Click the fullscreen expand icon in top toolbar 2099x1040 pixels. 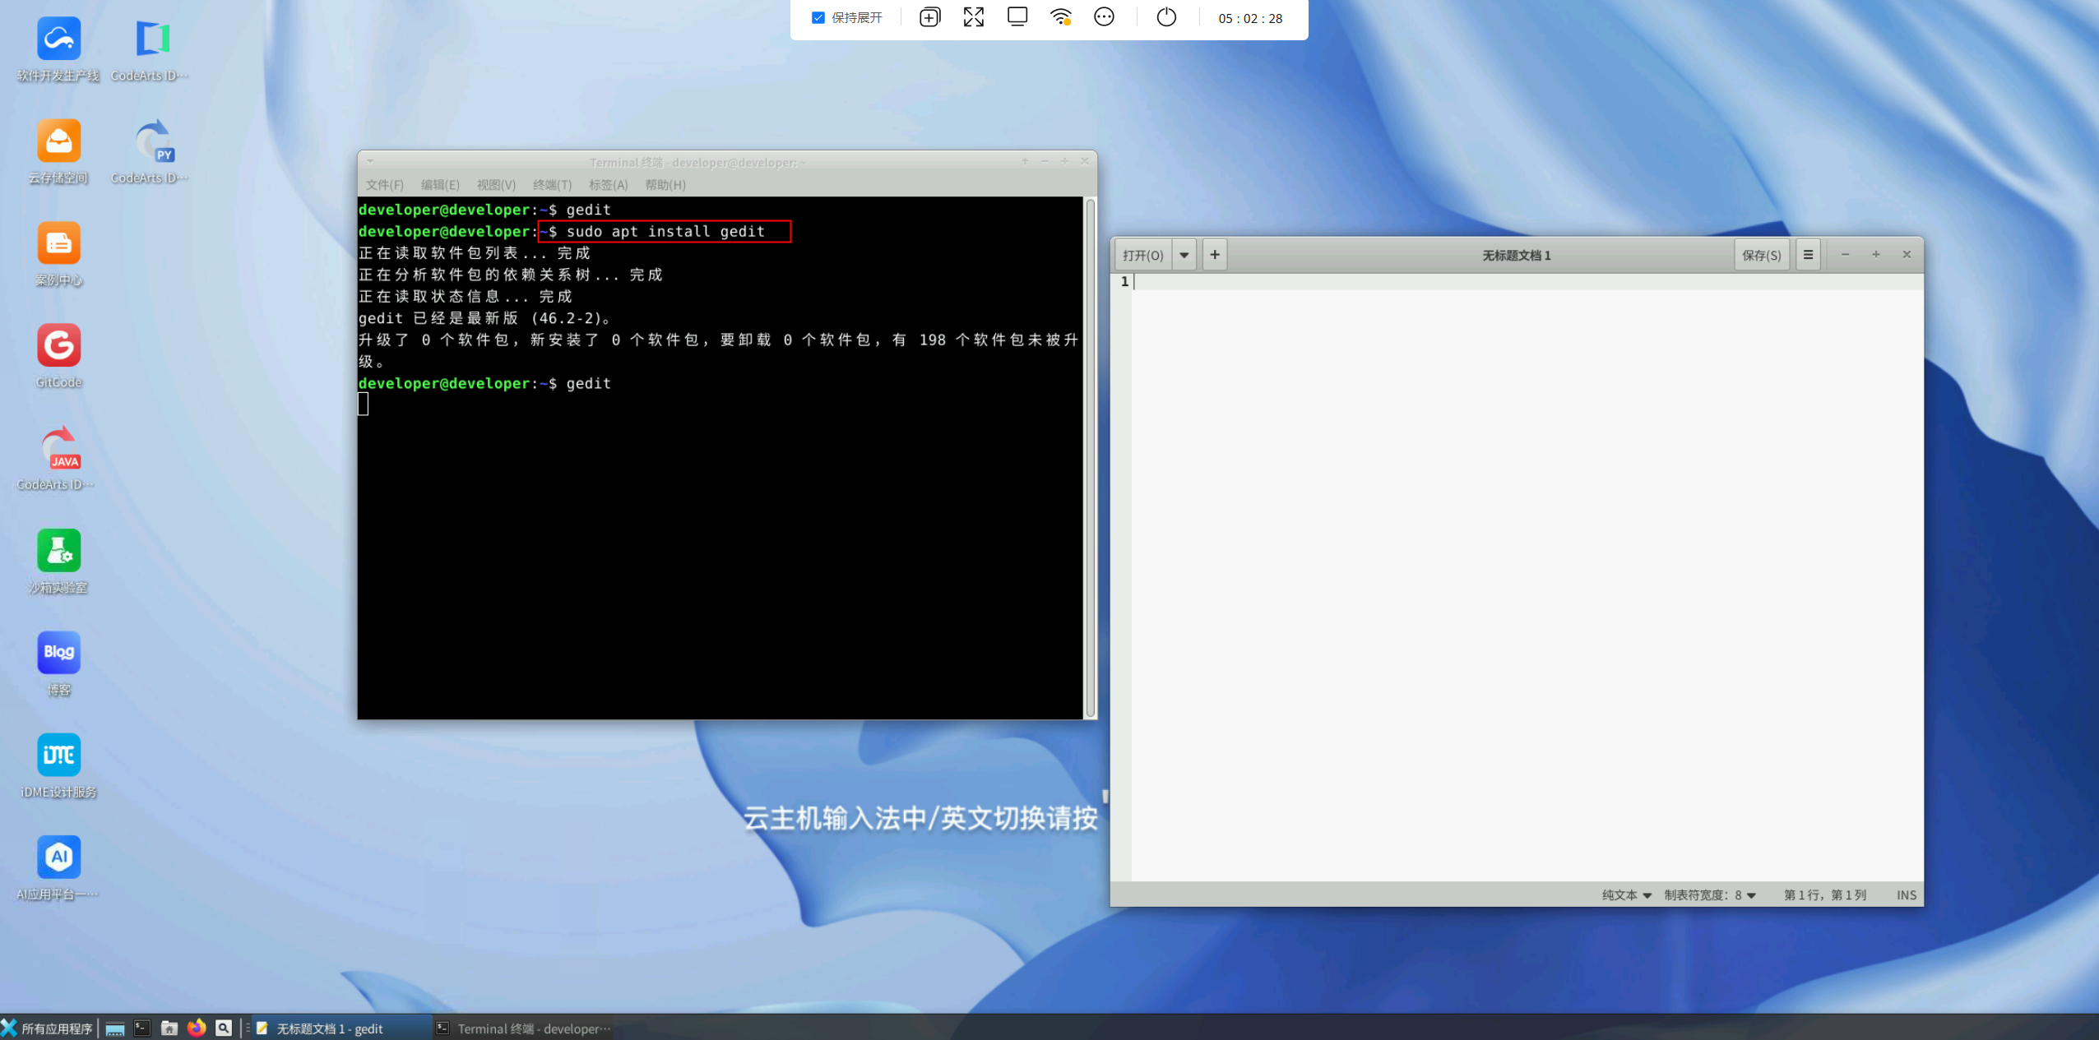[973, 17]
